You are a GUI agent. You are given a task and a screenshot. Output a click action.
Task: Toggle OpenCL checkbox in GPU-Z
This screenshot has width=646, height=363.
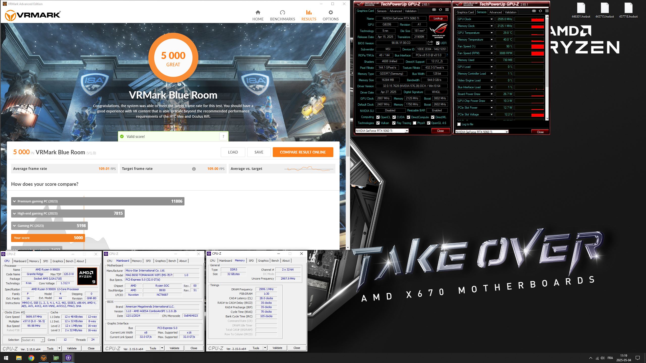click(378, 117)
